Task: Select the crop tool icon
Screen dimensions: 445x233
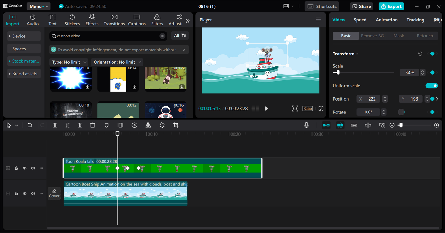Action: point(176,125)
